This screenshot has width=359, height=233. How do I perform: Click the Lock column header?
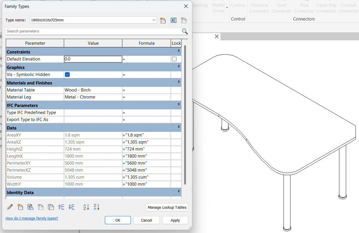pos(176,43)
